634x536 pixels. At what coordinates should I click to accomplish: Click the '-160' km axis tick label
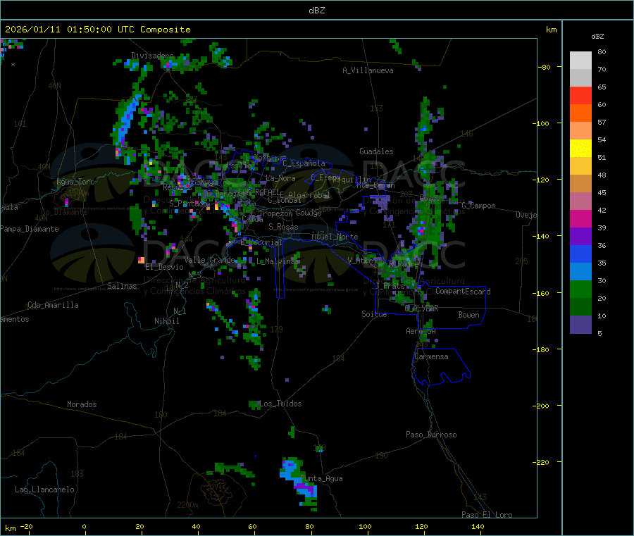pyautogui.click(x=542, y=293)
